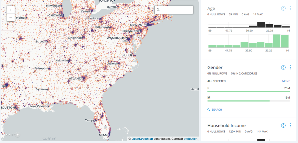The width and height of the screenshot is (298, 143).
Task: Apply Age widget auto-style droplet icon
Action: tap(283, 8)
